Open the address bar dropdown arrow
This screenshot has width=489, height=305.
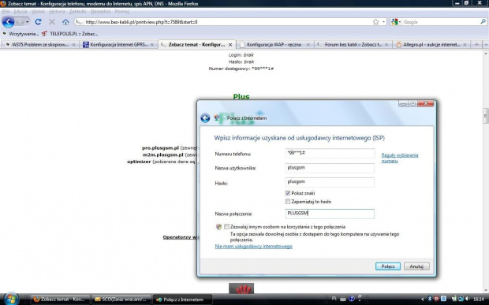[383, 22]
